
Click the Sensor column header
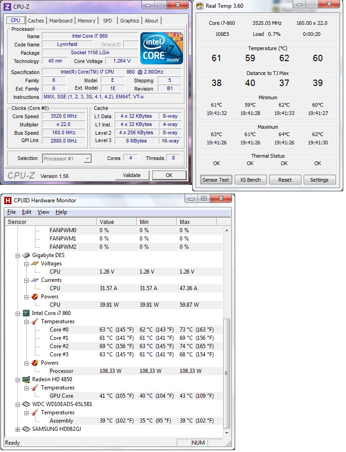[51, 222]
